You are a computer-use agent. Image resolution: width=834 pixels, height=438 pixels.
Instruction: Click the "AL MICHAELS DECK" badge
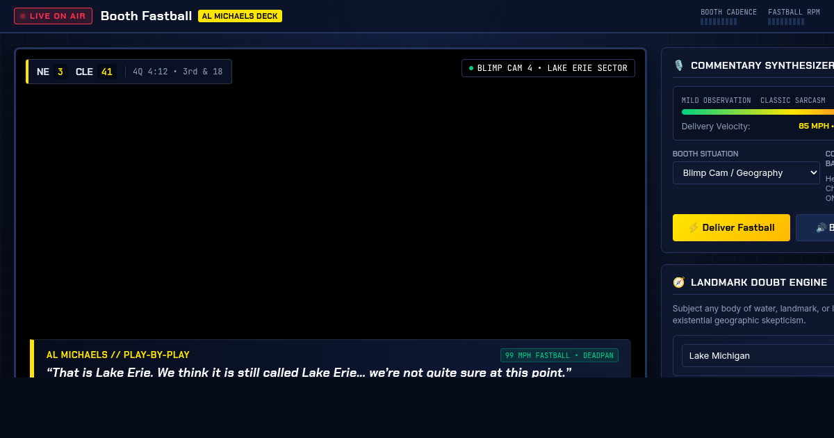240,16
